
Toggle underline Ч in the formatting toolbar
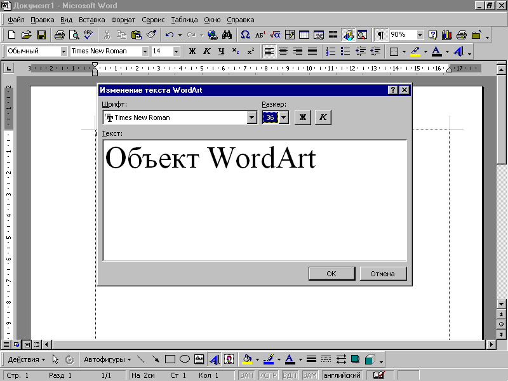coord(221,51)
